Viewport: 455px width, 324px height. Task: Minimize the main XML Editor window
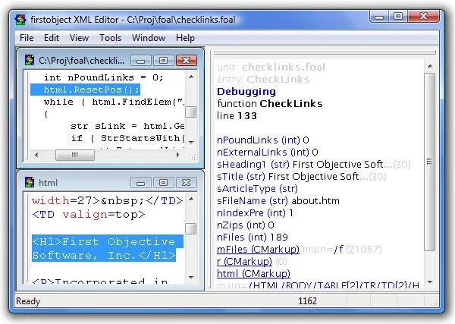tap(379, 16)
